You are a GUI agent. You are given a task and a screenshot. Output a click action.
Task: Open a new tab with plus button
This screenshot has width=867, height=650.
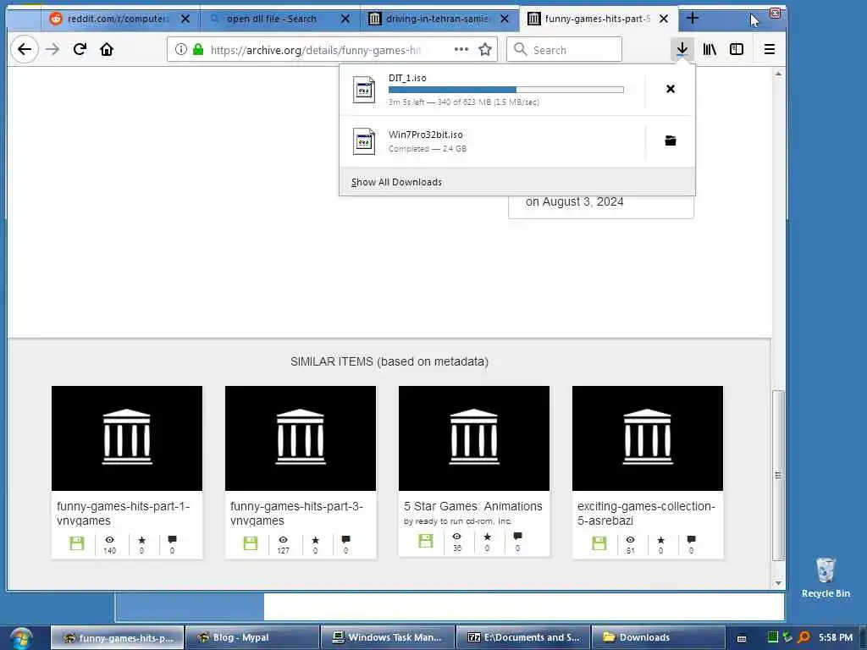coord(693,19)
